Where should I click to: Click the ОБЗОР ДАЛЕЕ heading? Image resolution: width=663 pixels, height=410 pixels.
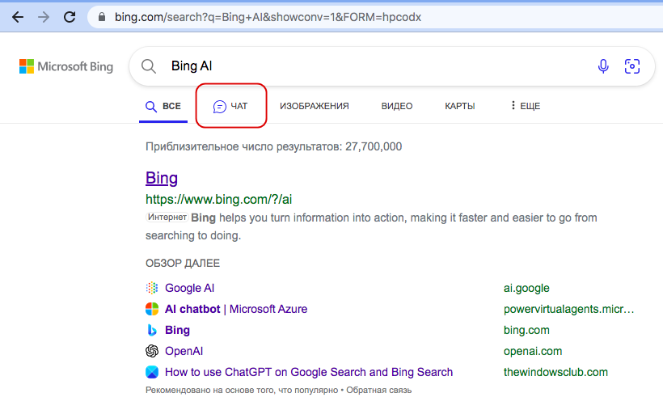[x=183, y=263]
